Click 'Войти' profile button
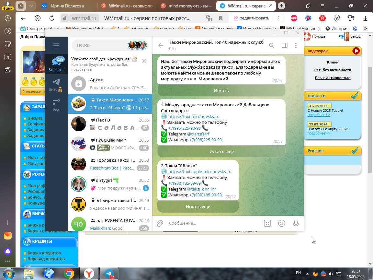Screen dimensions: 373x280 pos(8,6)
